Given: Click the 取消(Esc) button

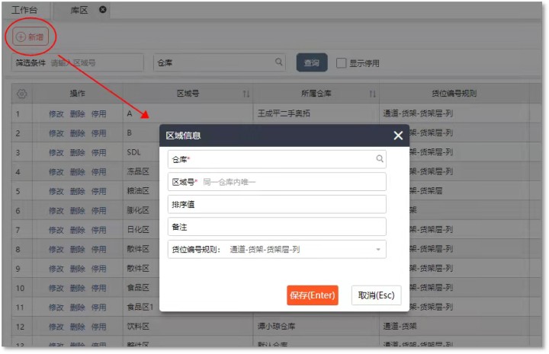Looking at the screenshot, I should (x=376, y=295).
